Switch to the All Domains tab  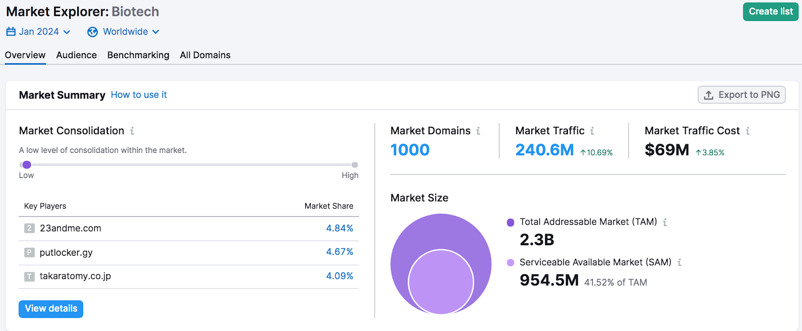click(205, 55)
